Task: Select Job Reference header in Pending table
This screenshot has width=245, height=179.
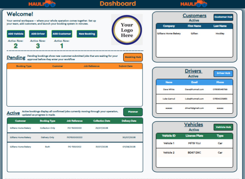Action: click(x=92, y=66)
